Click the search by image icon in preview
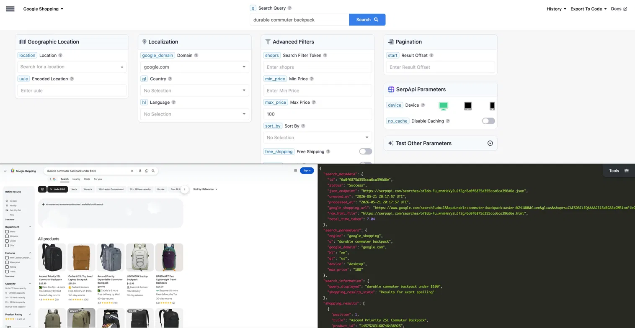The width and height of the screenshot is (635, 328). tap(147, 171)
